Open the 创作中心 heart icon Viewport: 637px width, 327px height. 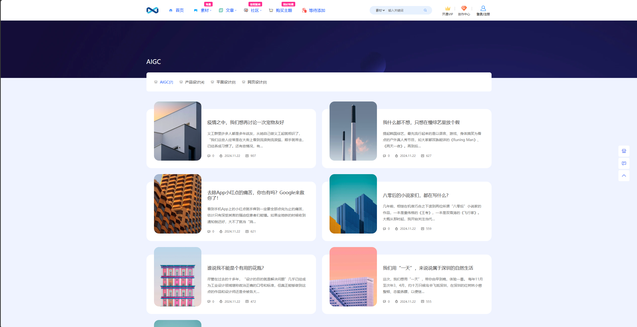pyautogui.click(x=464, y=8)
